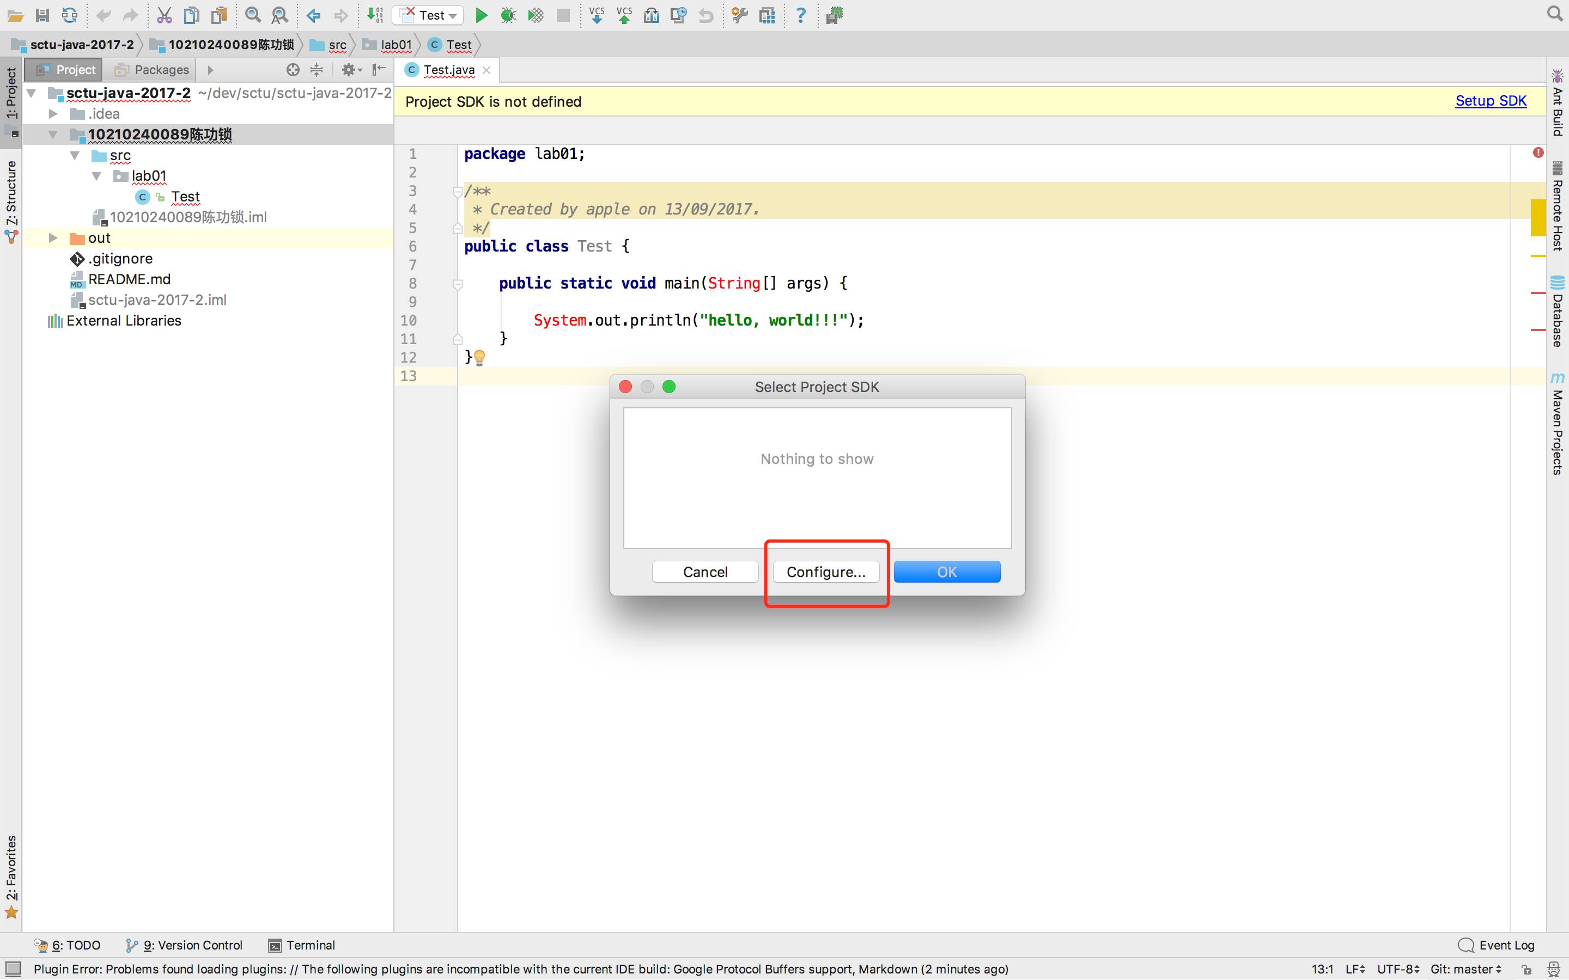
Task: Click the Run button in toolbar
Action: 480,15
